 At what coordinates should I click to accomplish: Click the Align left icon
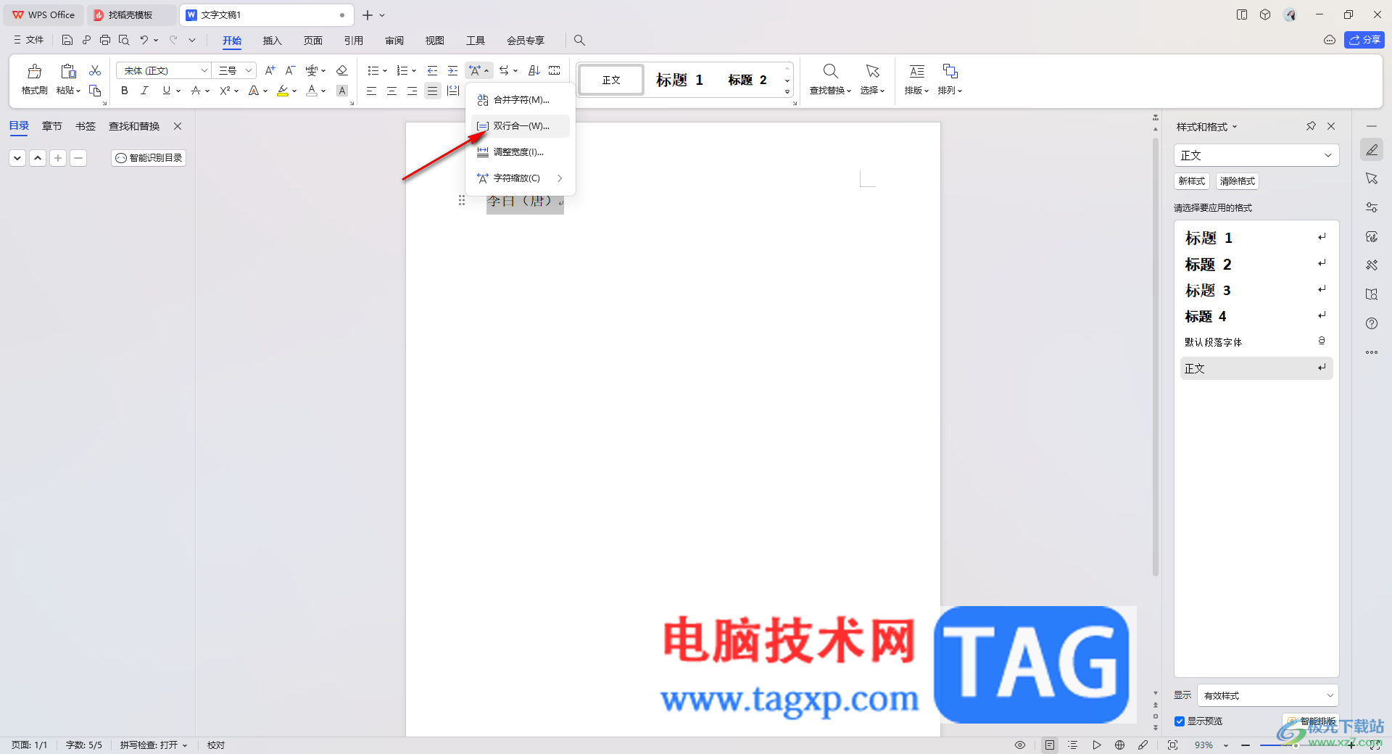pos(371,91)
